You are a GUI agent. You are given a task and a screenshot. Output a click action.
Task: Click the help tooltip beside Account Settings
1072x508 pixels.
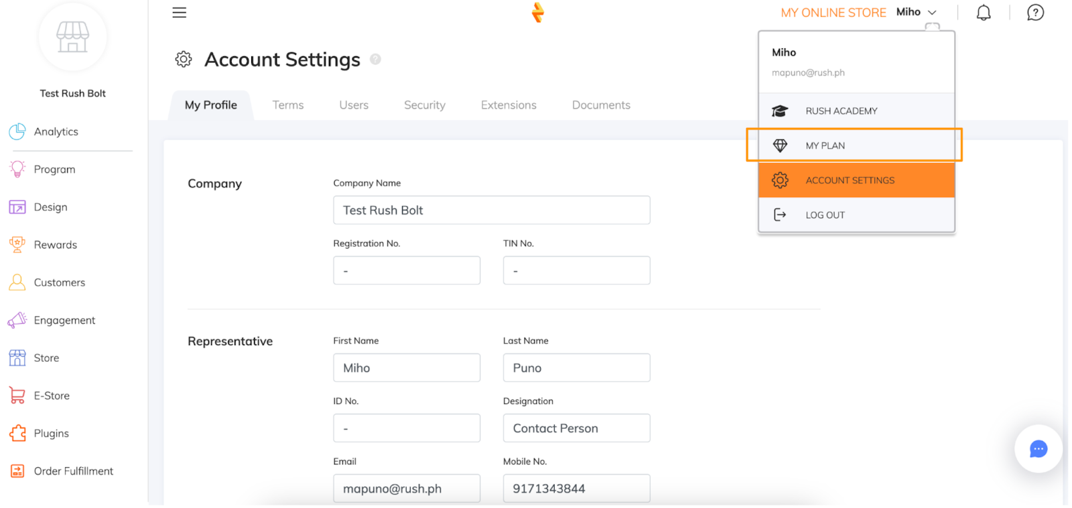tap(375, 59)
